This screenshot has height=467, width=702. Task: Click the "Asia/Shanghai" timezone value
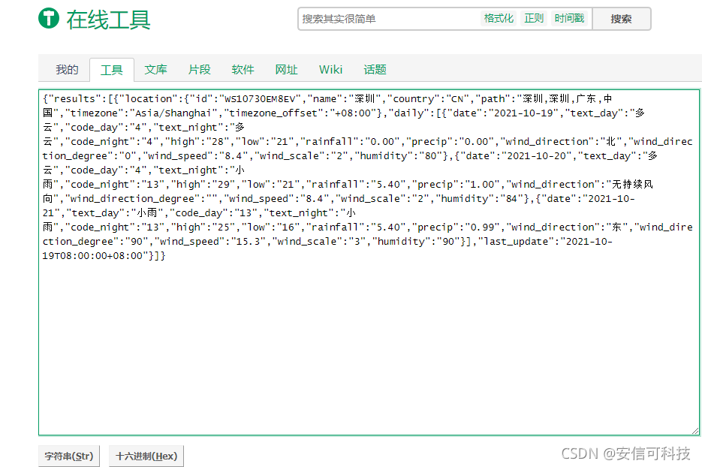coord(173,113)
